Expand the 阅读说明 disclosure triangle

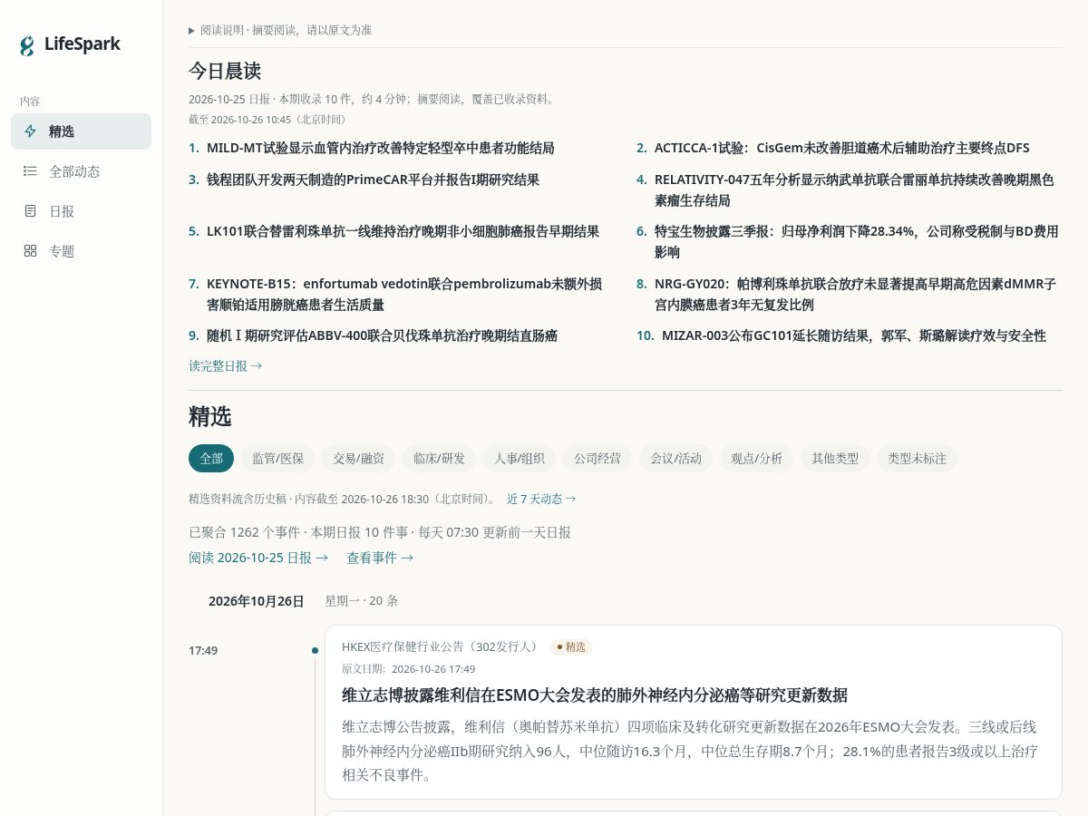[x=192, y=31]
